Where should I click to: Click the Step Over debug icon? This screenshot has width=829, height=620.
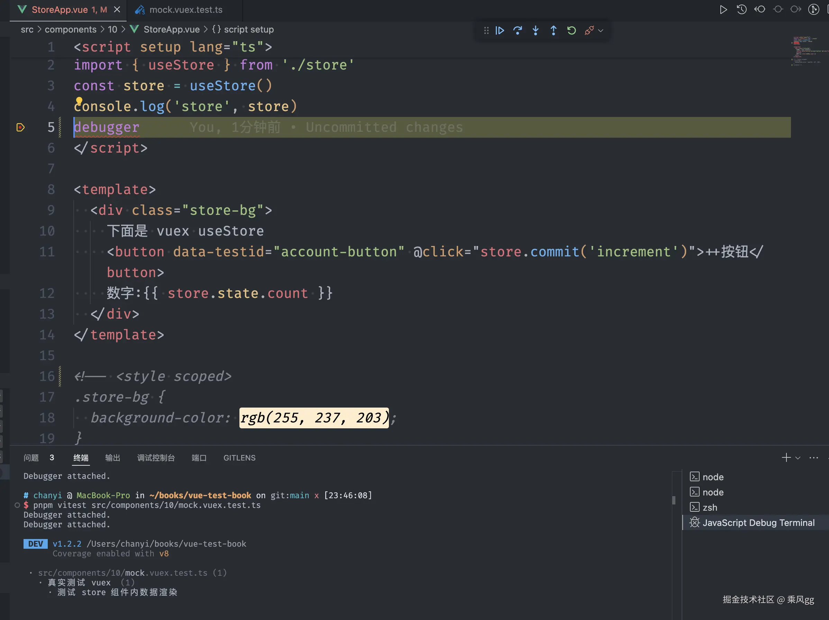point(518,30)
